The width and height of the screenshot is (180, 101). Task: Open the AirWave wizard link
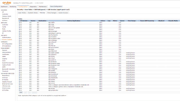(x=5, y=21)
